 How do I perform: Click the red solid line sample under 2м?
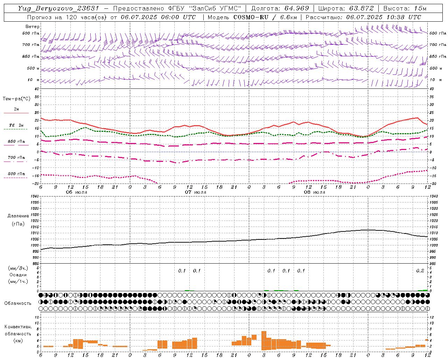[16, 113]
